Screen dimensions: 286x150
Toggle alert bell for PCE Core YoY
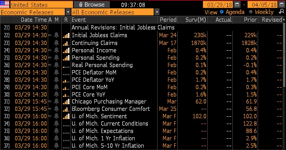tap(57, 94)
